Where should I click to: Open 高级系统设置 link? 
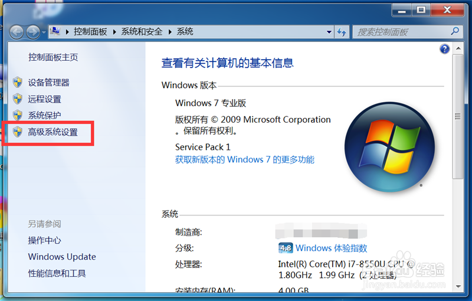(53, 132)
